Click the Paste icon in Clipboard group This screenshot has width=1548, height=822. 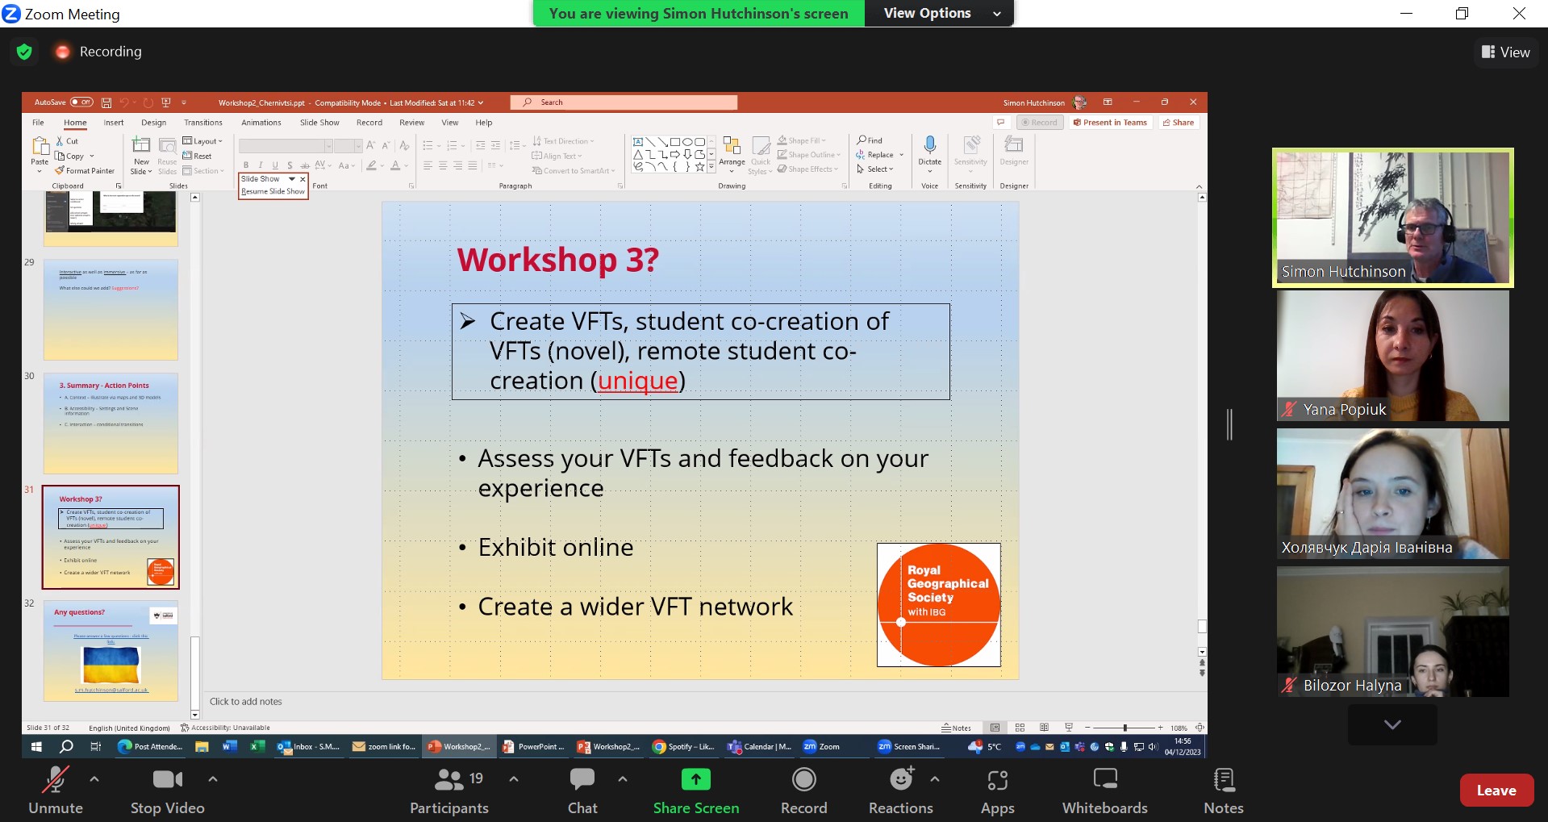[40, 146]
